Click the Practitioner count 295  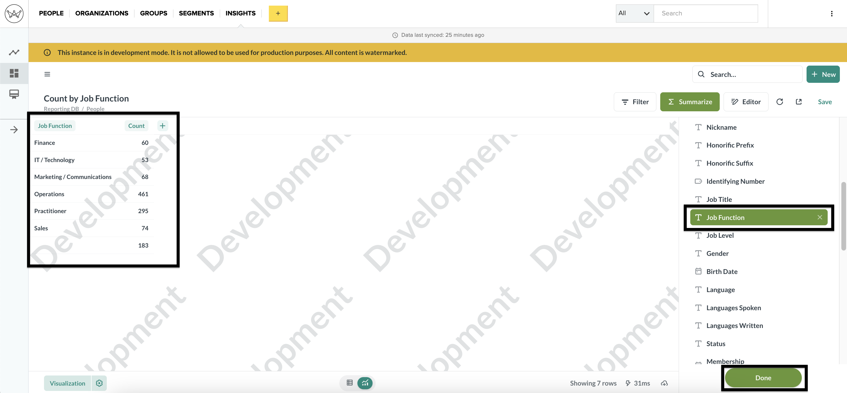(143, 211)
